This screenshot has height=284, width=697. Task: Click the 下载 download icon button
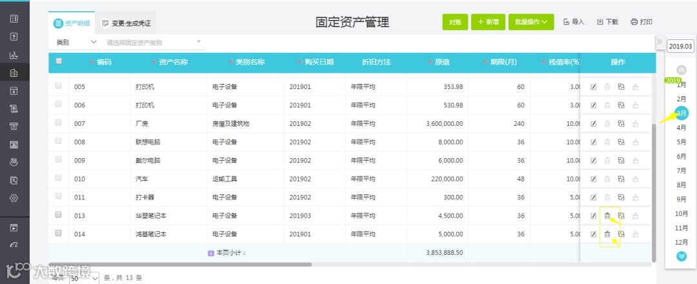pyautogui.click(x=607, y=22)
